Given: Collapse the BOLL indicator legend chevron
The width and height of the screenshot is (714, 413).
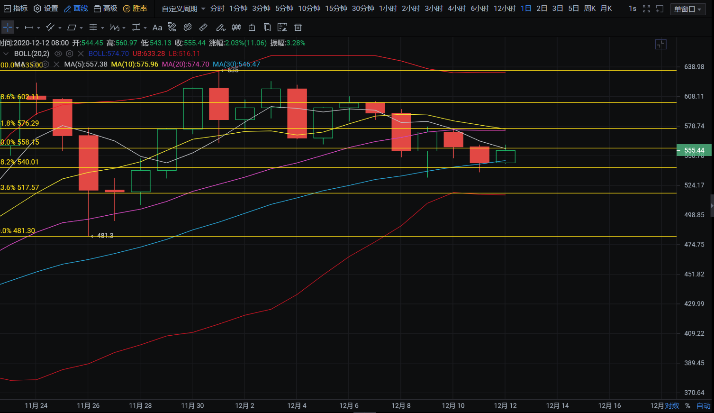Looking at the screenshot, I should click(x=6, y=54).
